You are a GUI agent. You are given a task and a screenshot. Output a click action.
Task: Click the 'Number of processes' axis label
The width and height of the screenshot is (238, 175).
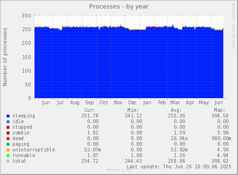pos(5,57)
